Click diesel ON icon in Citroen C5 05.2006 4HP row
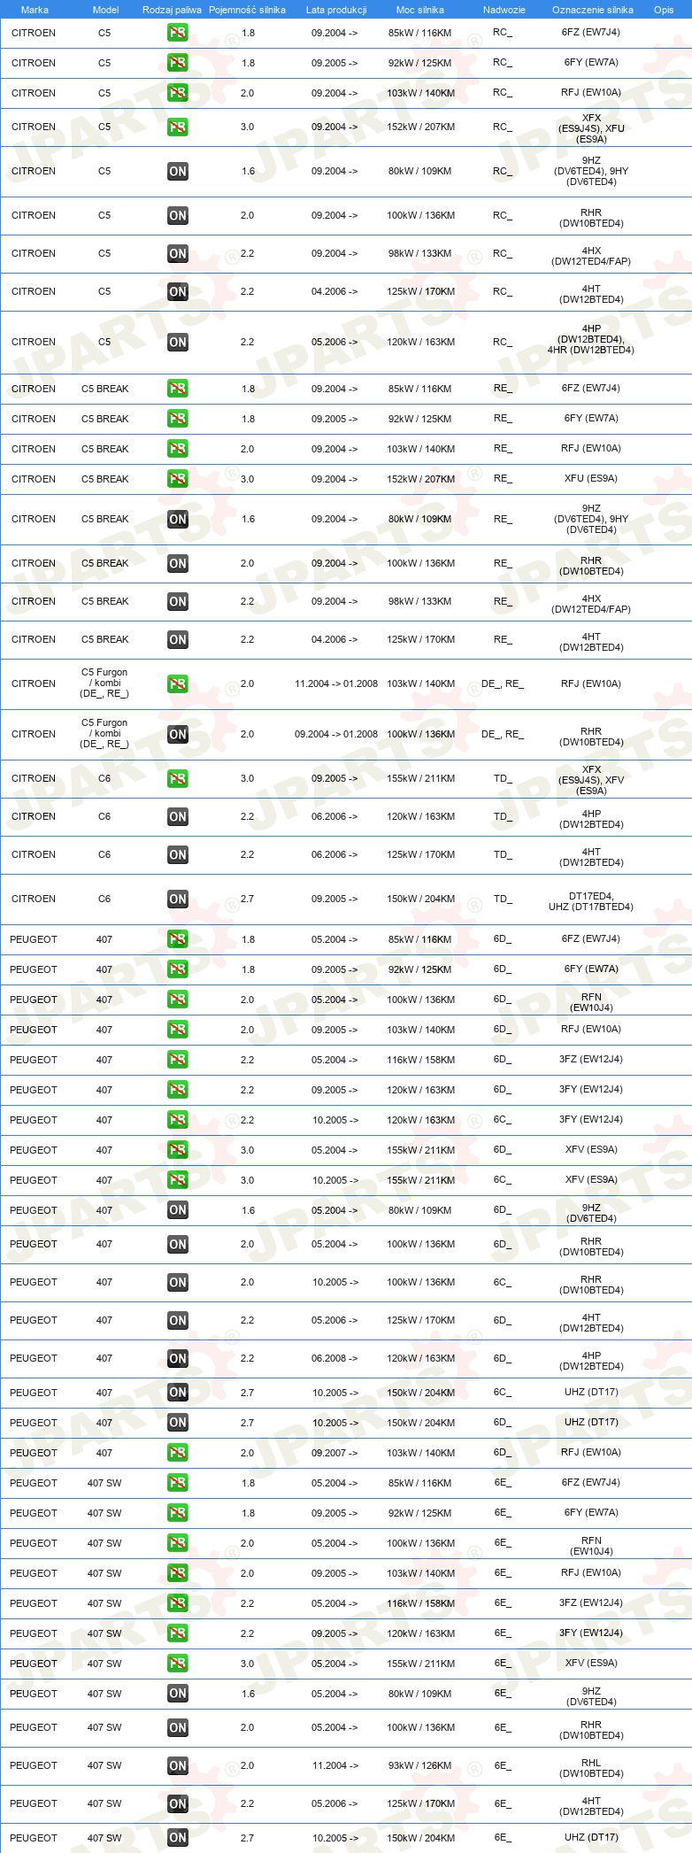This screenshot has height=1853, width=692. coord(178,342)
